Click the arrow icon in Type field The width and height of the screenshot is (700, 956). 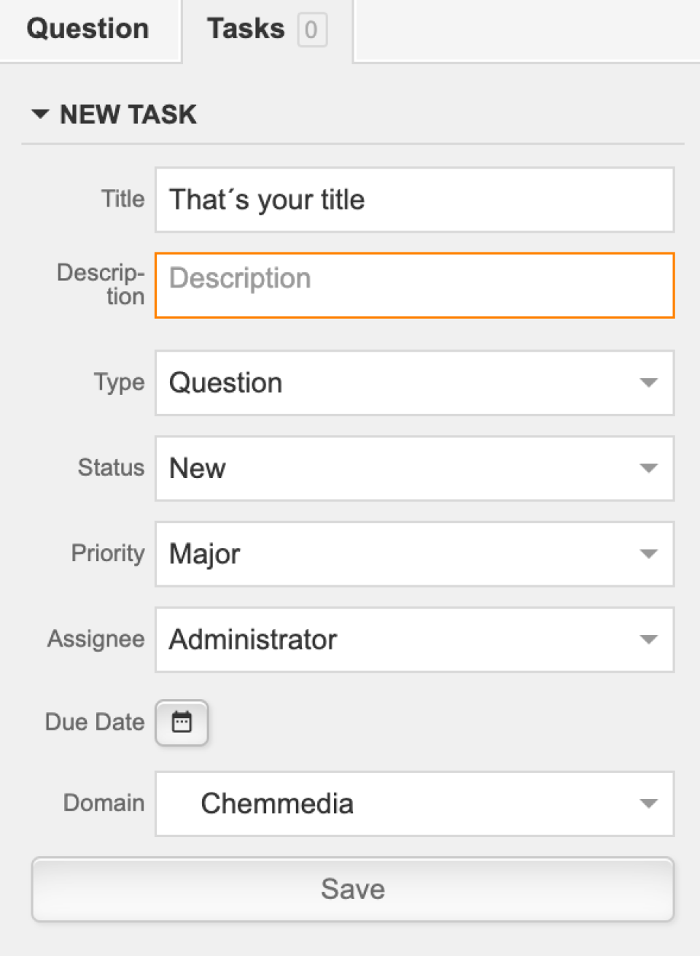pos(648,382)
